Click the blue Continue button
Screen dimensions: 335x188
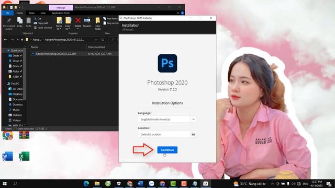click(167, 150)
